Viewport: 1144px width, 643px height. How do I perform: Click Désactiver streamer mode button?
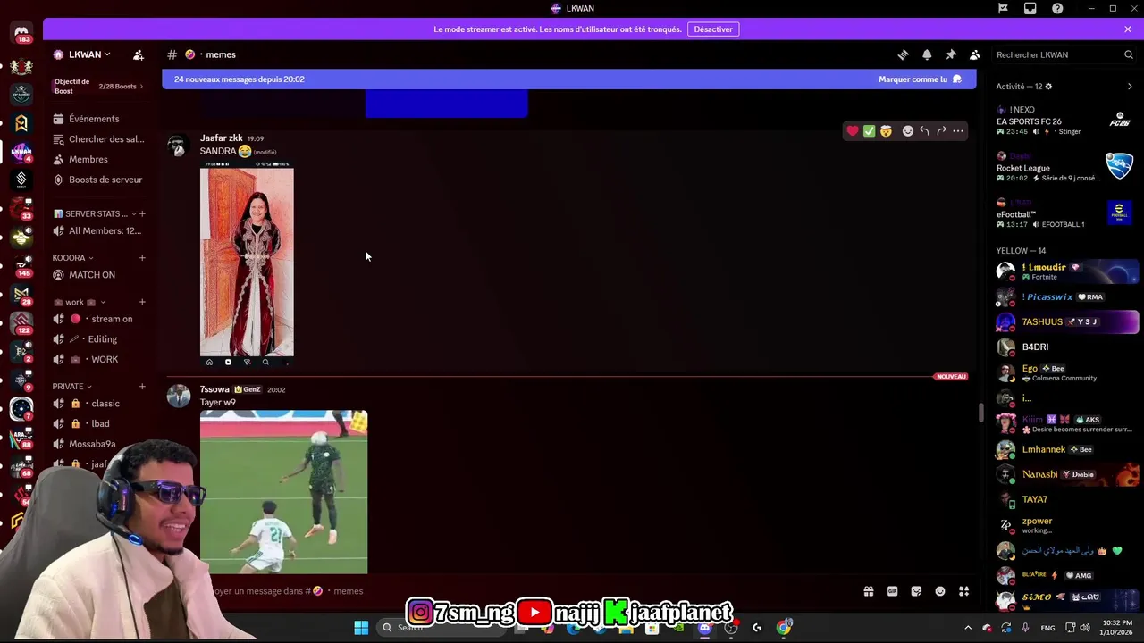click(713, 29)
